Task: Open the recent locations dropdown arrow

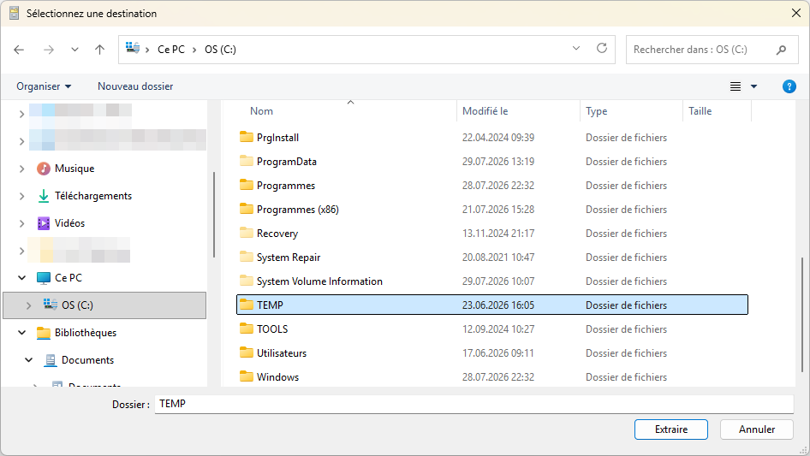Action: click(x=74, y=50)
